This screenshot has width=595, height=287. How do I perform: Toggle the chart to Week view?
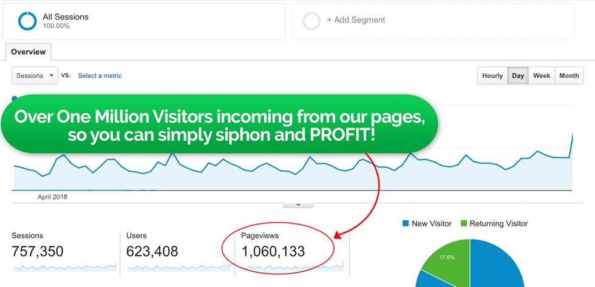pos(542,76)
